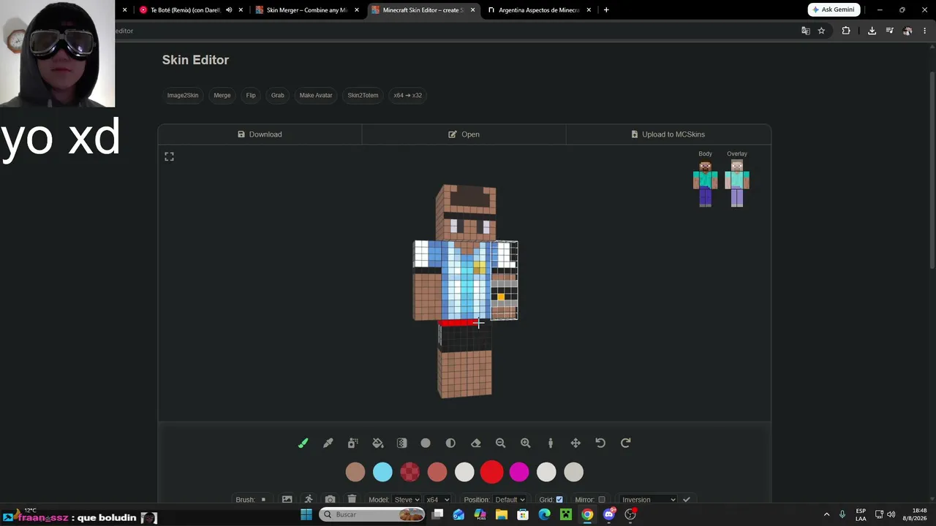
Task: Enter fullscreen editor view
Action: pos(169,156)
